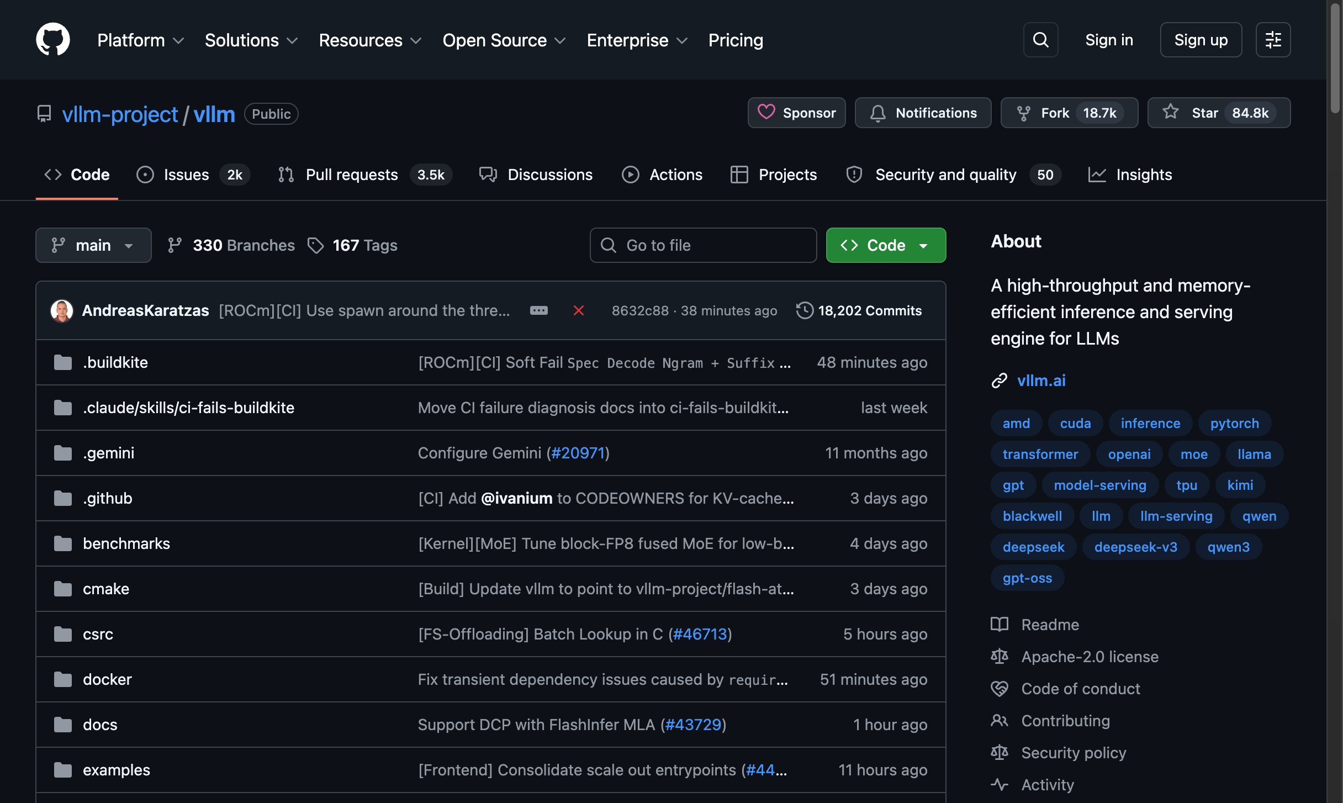The width and height of the screenshot is (1343, 803).
Task: Click the examples folder icon
Action: 63,770
